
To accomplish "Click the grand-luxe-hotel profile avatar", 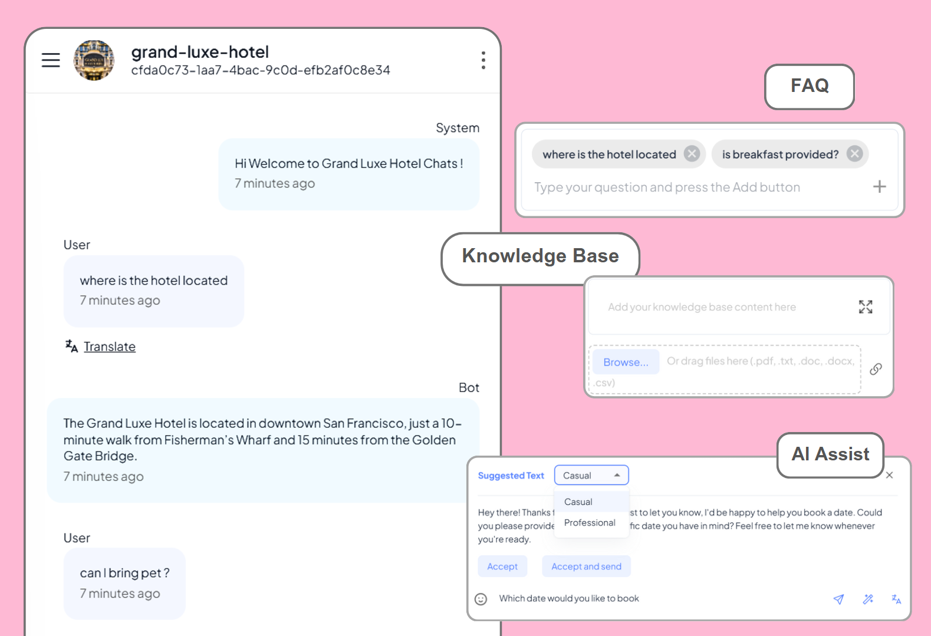I will pos(94,60).
